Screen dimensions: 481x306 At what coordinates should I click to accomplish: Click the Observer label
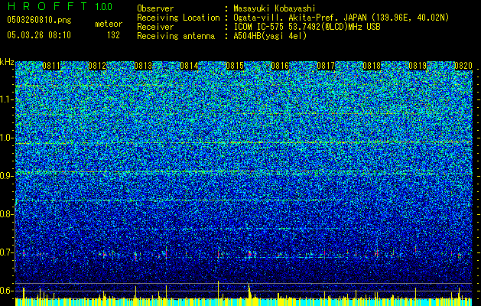[x=155, y=8]
